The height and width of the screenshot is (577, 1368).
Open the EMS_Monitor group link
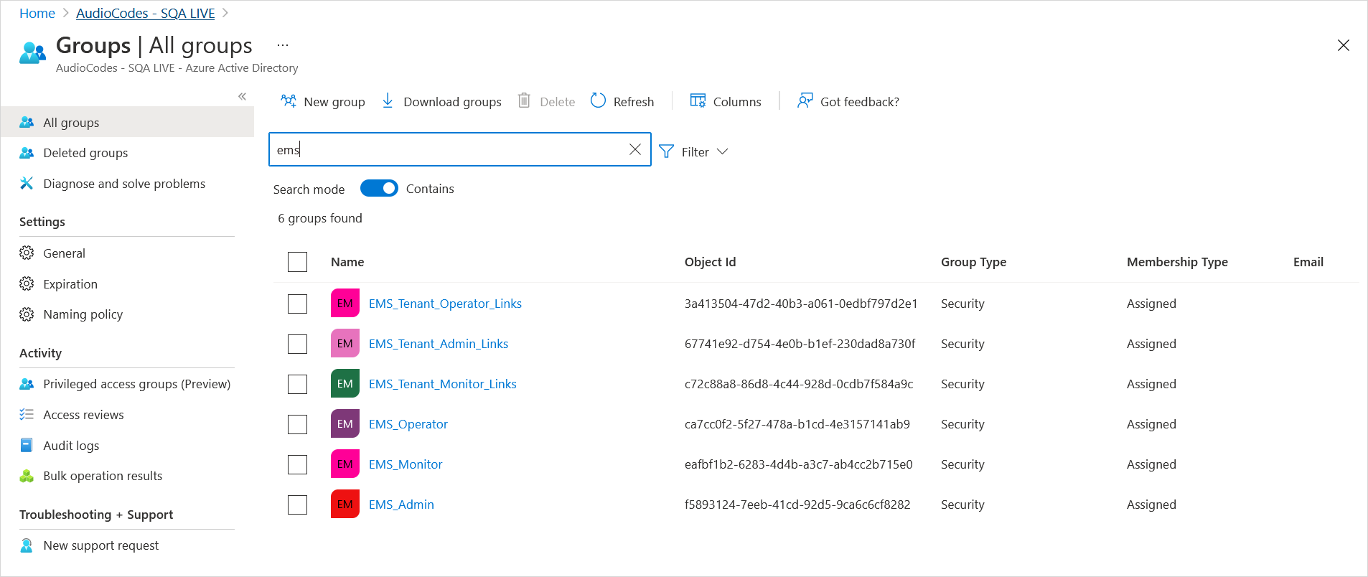pos(406,464)
